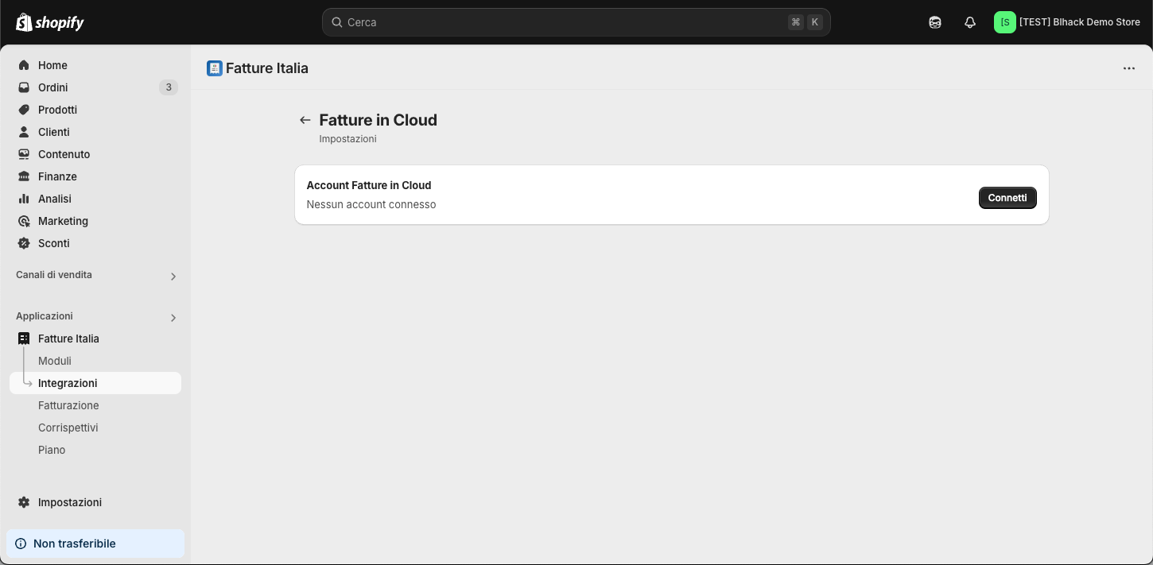This screenshot has width=1153, height=565.
Task: Click the info icon beside Non trasferibile
Action: [x=21, y=544]
